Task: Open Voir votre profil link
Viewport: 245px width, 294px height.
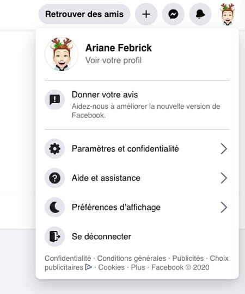Action: click(x=113, y=60)
